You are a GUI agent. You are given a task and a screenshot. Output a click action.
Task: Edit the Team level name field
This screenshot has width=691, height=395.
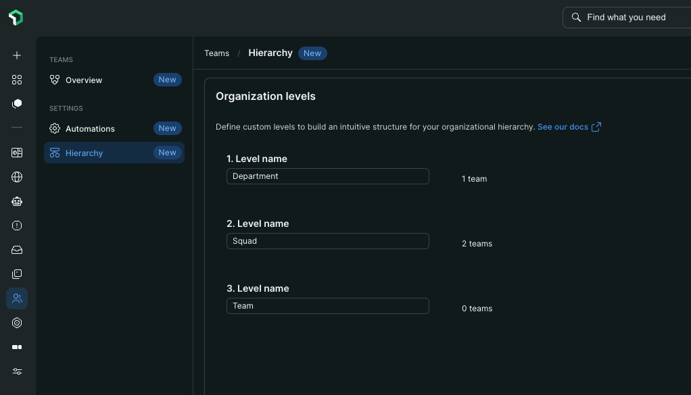[327, 306]
